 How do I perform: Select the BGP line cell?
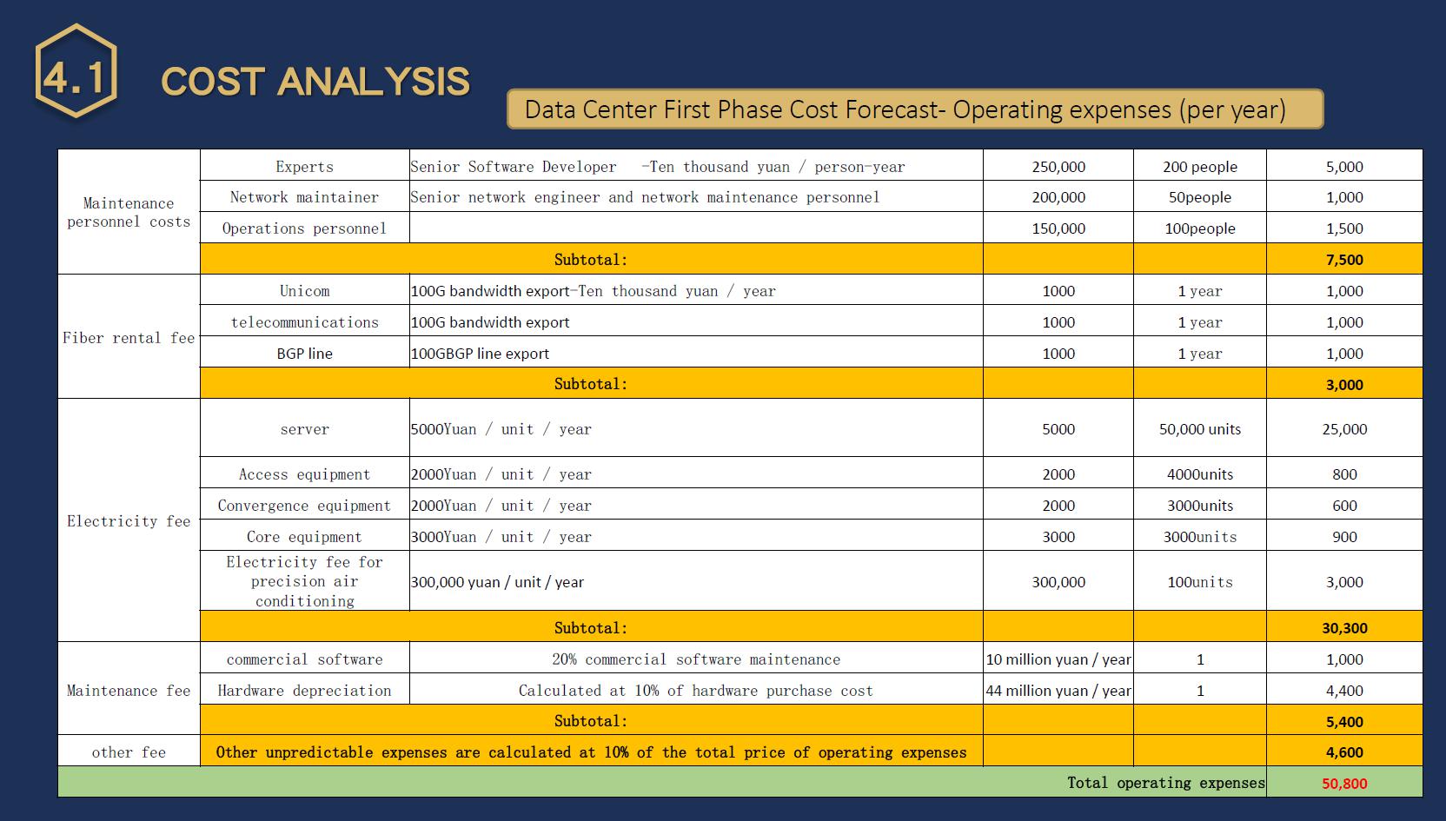[x=304, y=354]
